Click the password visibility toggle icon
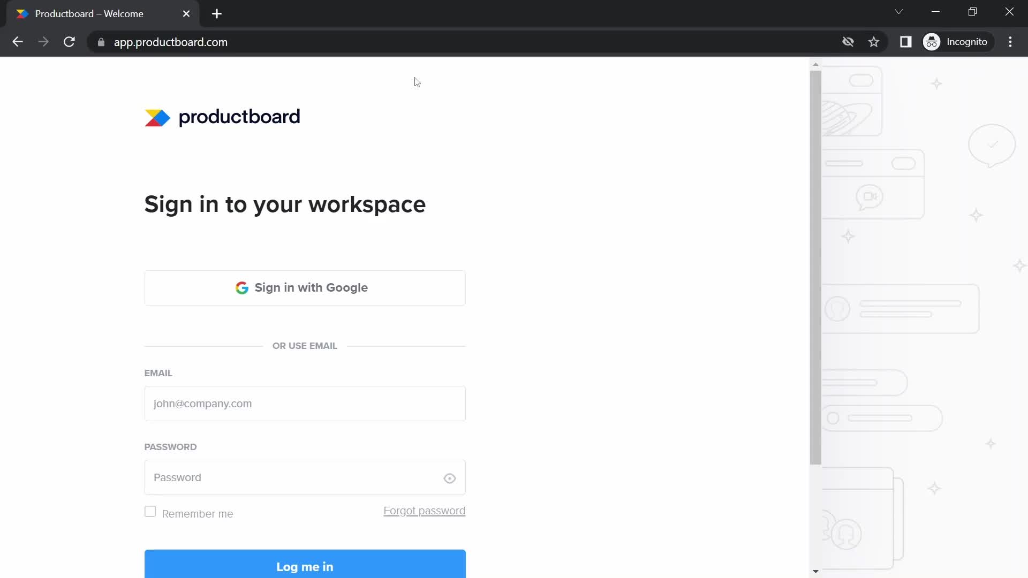The height and width of the screenshot is (578, 1028). [x=450, y=477]
